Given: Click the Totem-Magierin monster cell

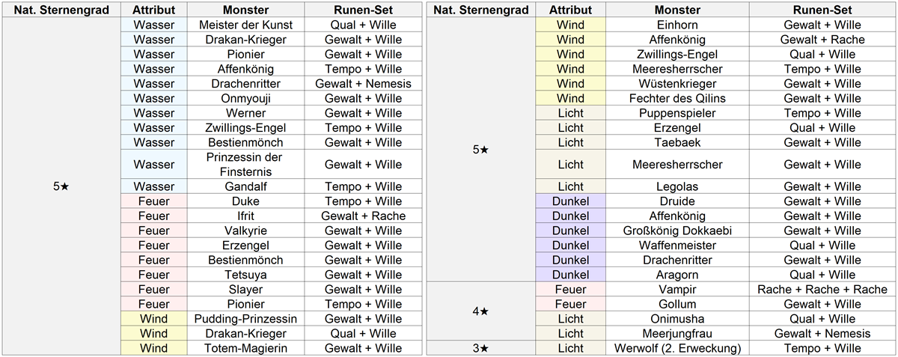Looking at the screenshot, I should click(245, 348).
